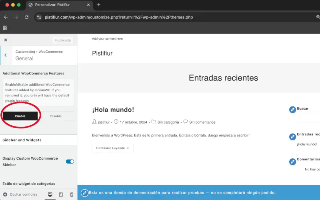Click the Add your content here text
The width and height of the screenshot is (320, 200).
pos(107,38)
